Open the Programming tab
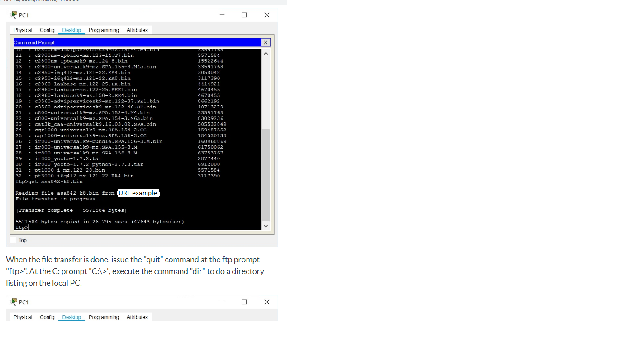 pos(104,30)
